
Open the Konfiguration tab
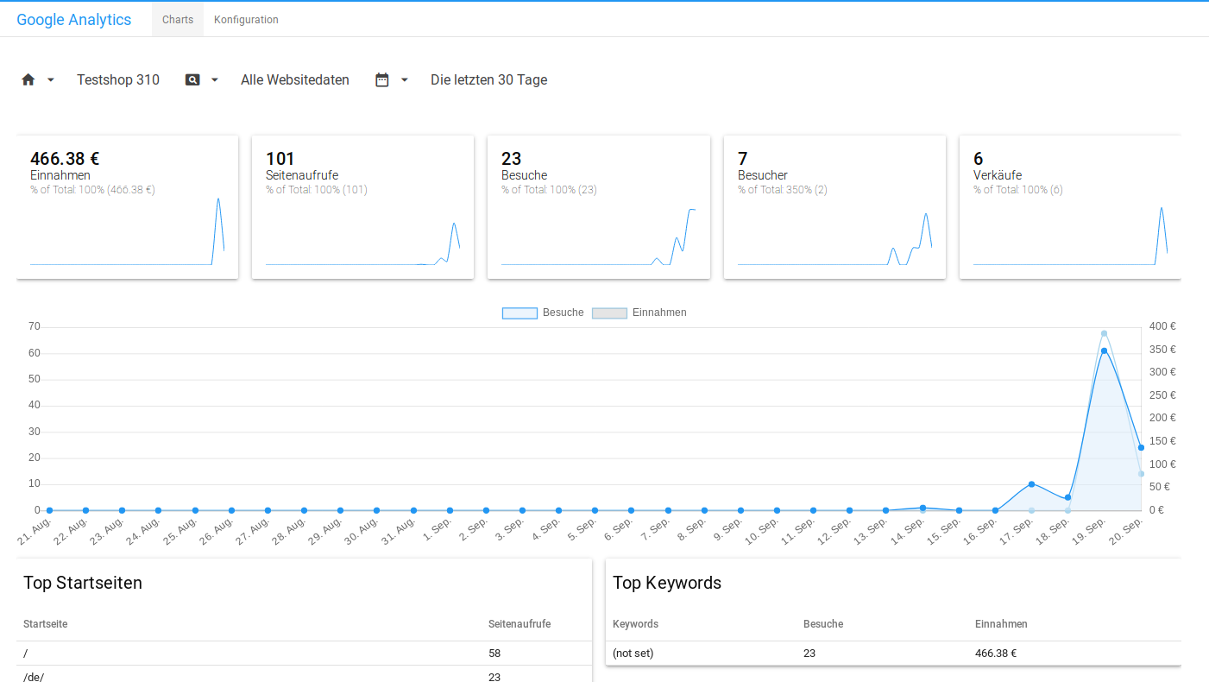click(x=246, y=20)
